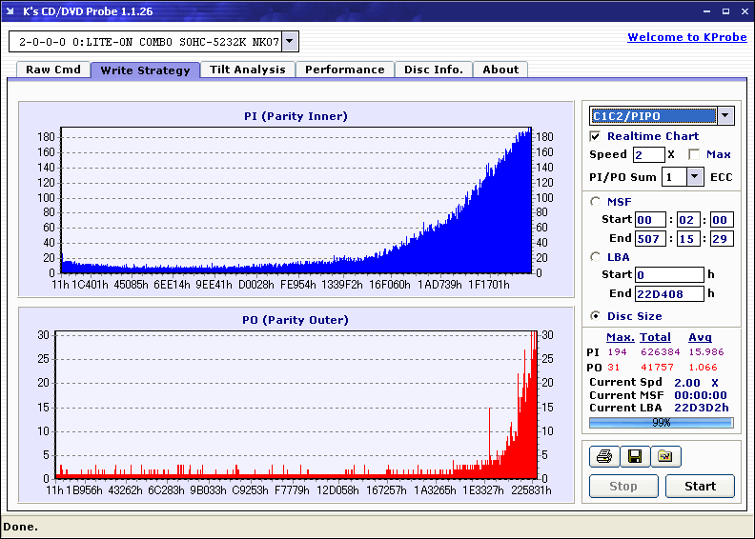Click the save floppy disk icon
The height and width of the screenshot is (539, 755).
(635, 456)
